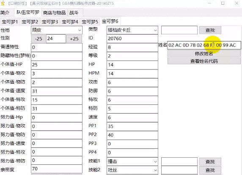
Task: Focus the 普通特性 input field
Action: tap(57, 47)
